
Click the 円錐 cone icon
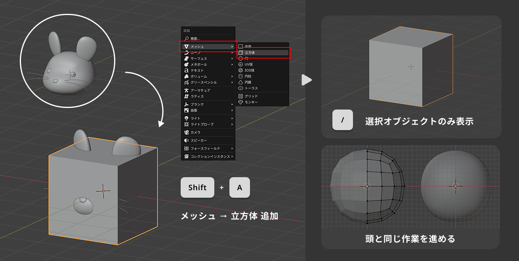tap(240, 82)
